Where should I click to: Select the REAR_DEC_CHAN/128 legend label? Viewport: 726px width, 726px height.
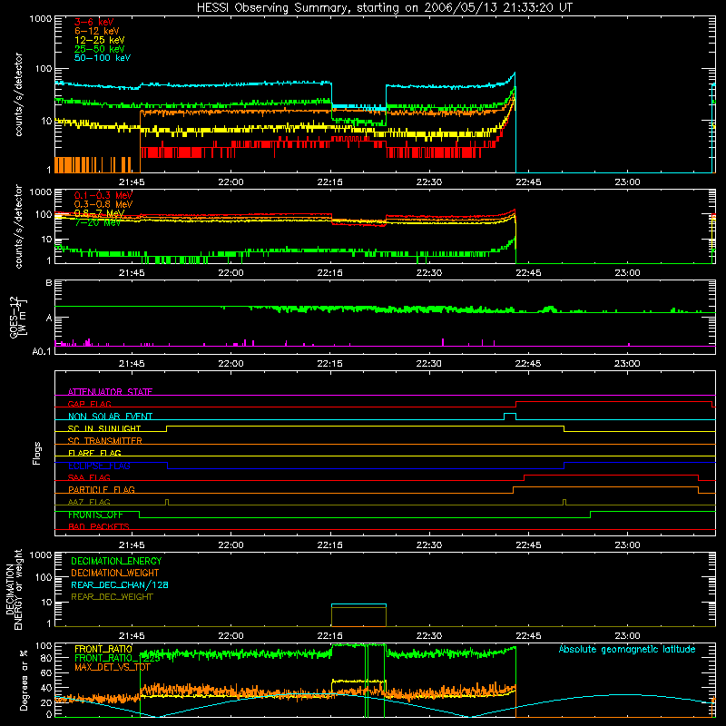click(120, 584)
